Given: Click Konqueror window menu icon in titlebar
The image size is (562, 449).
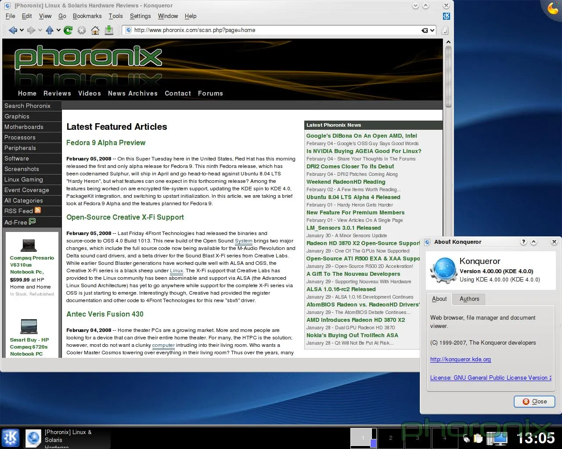Looking at the screenshot, I should (7, 6).
